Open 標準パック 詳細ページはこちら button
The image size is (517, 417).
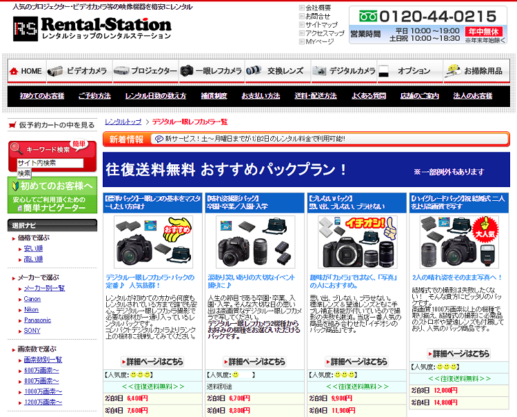point(152,362)
